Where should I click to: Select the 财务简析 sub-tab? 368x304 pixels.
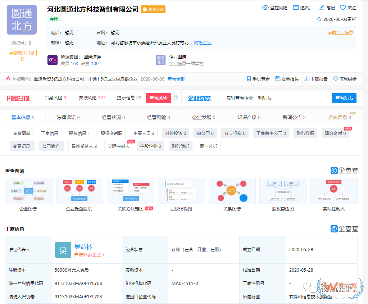click(x=181, y=146)
